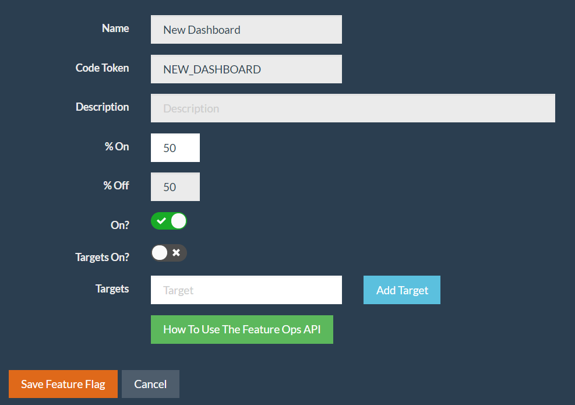Focus the Description input field
Screen dimensions: 575x405
pos(353,108)
